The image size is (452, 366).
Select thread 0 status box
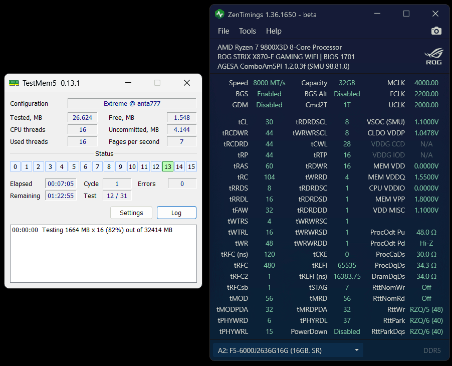(15, 166)
